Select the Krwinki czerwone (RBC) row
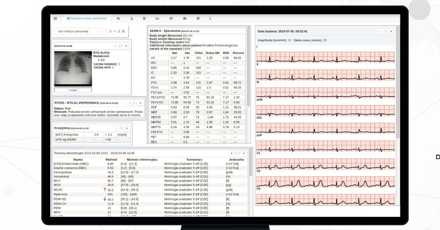The image size is (440, 230). point(150,168)
